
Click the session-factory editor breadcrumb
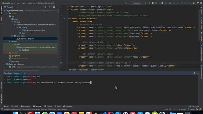tap(97, 70)
